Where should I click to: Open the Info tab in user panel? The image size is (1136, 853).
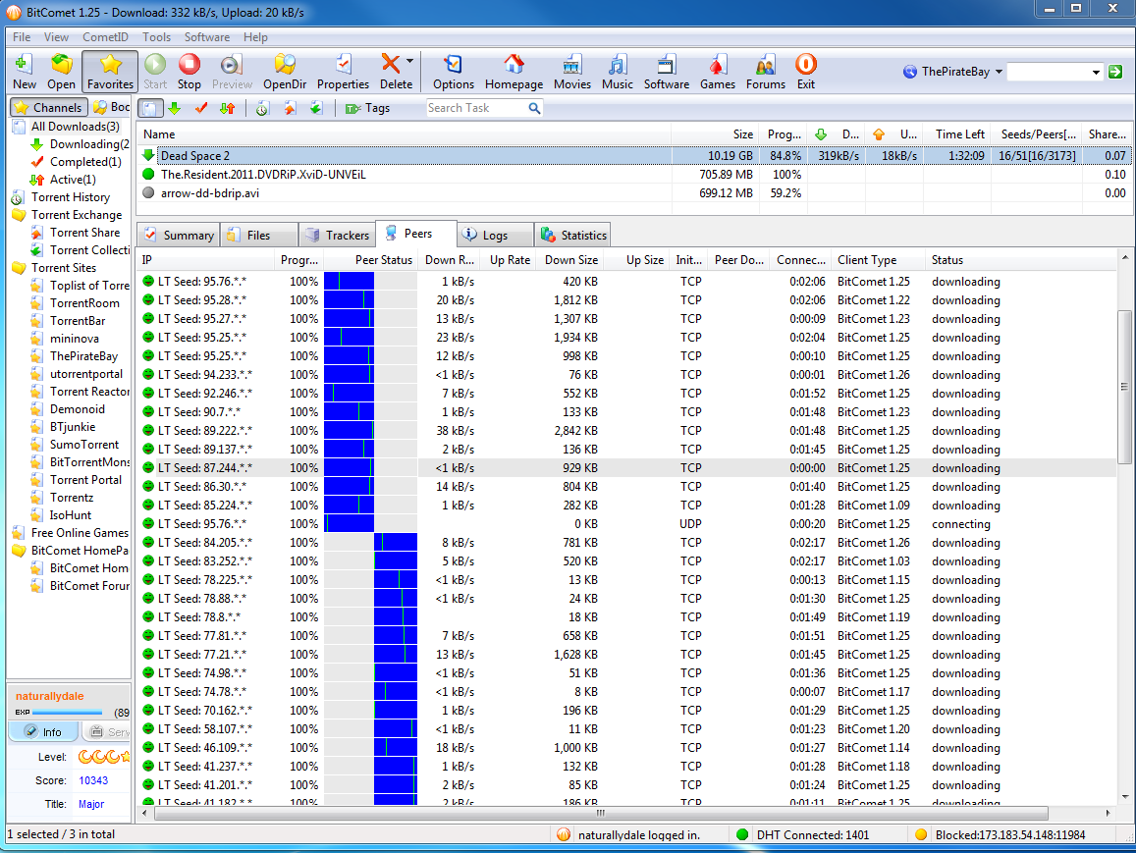43,731
